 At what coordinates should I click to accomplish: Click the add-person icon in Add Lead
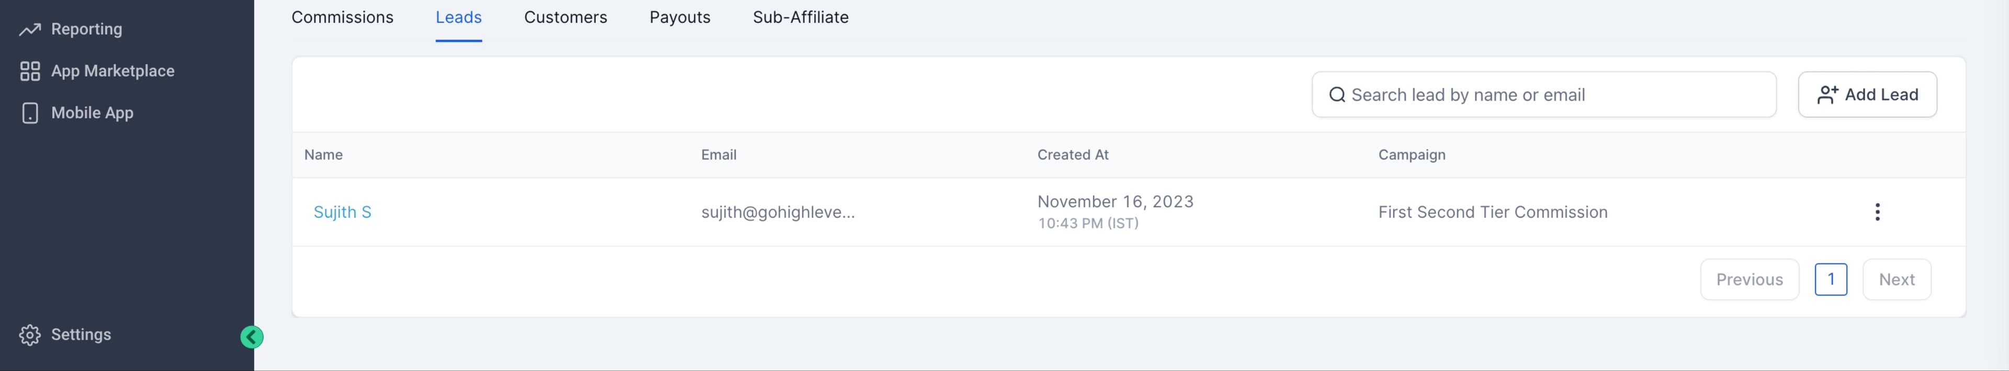point(1827,94)
